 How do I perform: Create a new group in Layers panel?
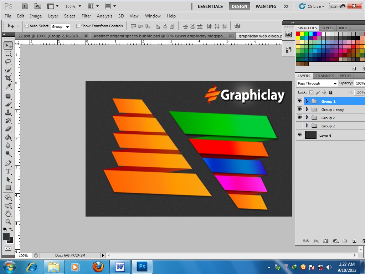tap(345, 241)
